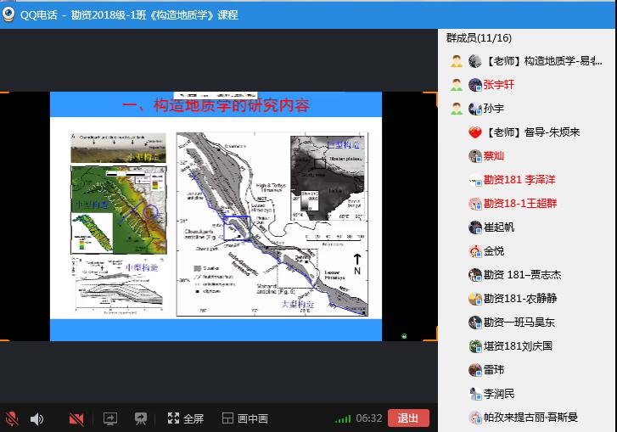617x432 pixels.
Task: Start screen sharing with monitor icon
Action: click(109, 418)
